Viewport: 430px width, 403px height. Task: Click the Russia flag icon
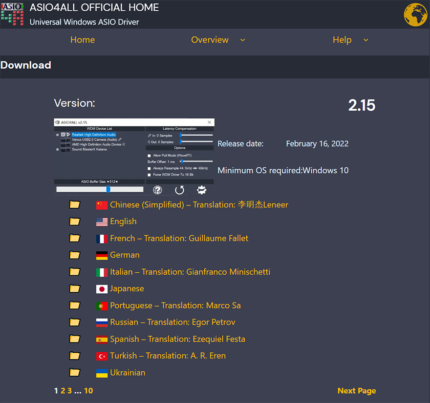click(102, 322)
